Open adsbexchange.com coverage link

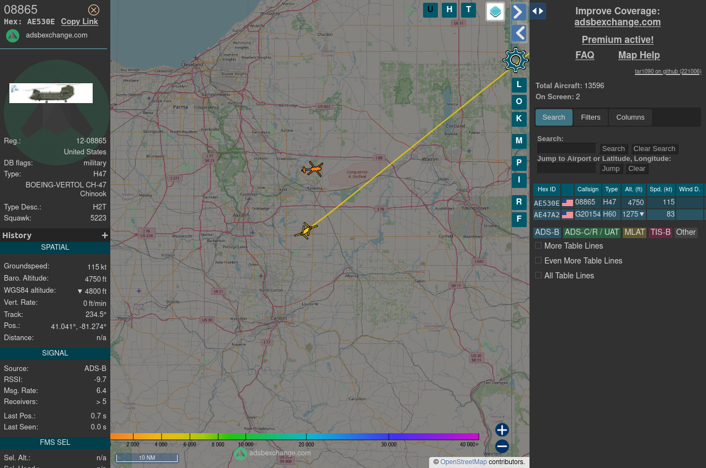point(617,22)
